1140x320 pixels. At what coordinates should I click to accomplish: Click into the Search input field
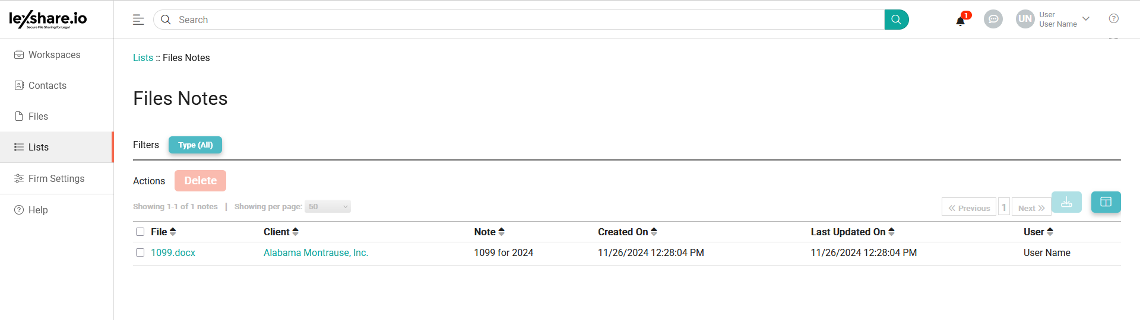(x=522, y=20)
